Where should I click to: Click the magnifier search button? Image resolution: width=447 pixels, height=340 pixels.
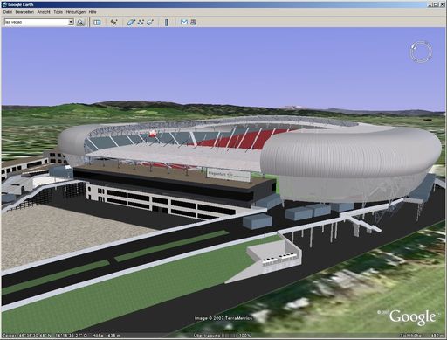[80, 23]
